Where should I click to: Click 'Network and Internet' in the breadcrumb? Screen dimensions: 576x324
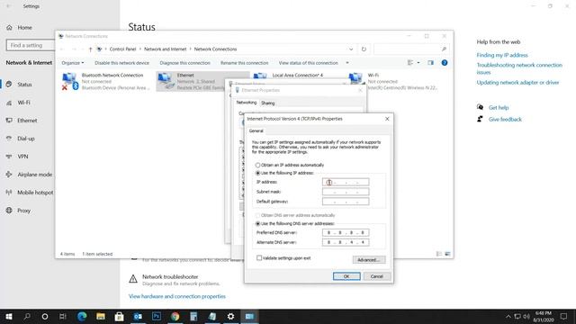[x=166, y=49]
